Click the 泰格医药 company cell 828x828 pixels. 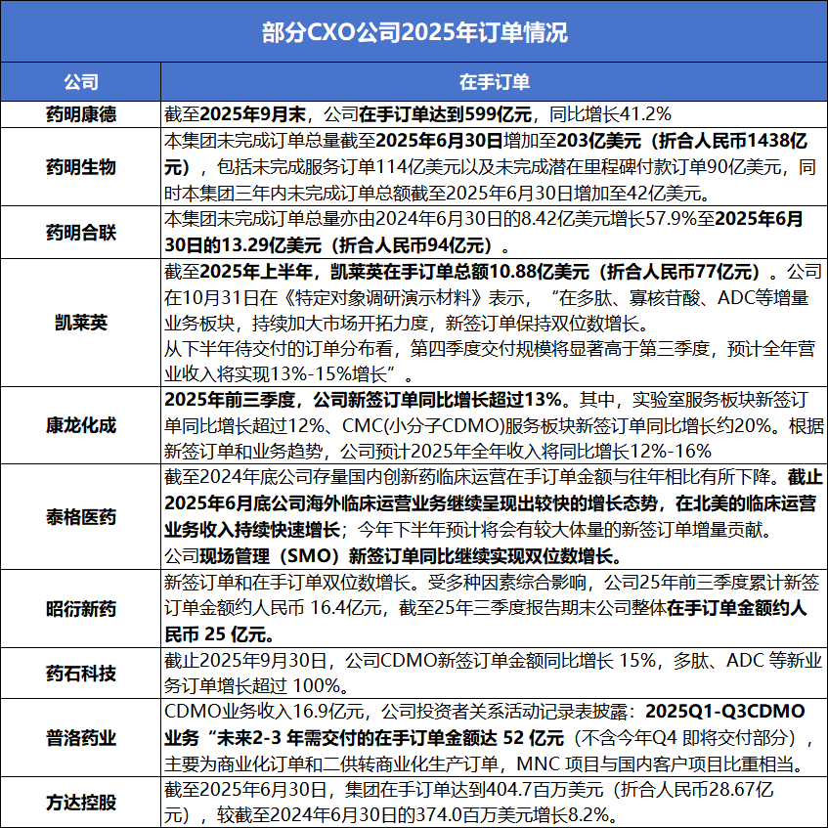point(81,516)
